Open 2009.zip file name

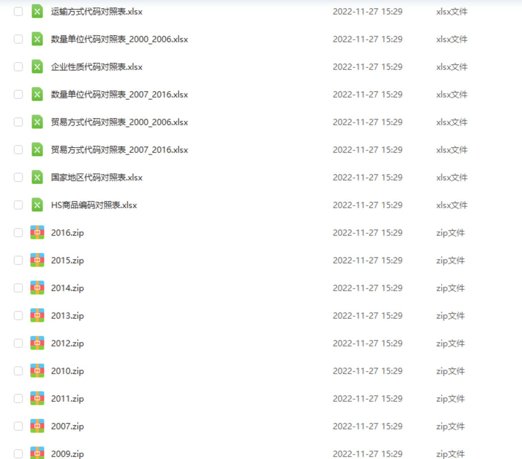click(x=67, y=454)
